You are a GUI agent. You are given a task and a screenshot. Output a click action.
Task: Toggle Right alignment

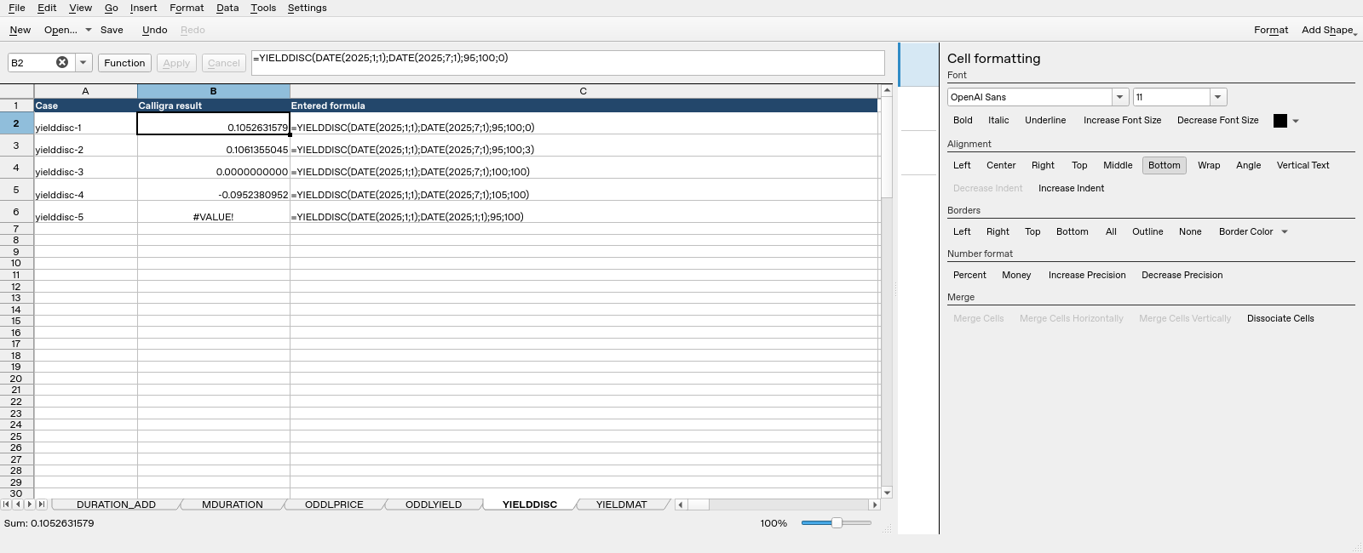pos(1043,165)
